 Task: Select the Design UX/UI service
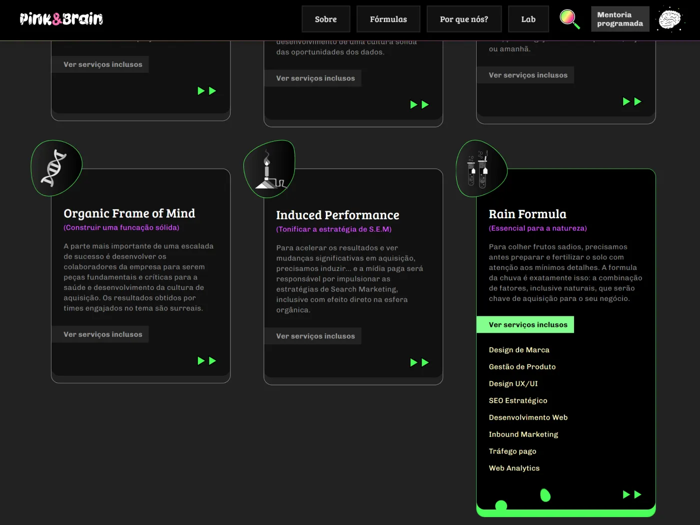coord(513,384)
